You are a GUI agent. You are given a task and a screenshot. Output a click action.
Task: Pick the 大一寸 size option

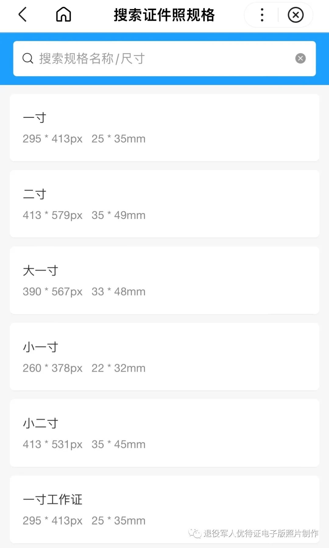(164, 280)
